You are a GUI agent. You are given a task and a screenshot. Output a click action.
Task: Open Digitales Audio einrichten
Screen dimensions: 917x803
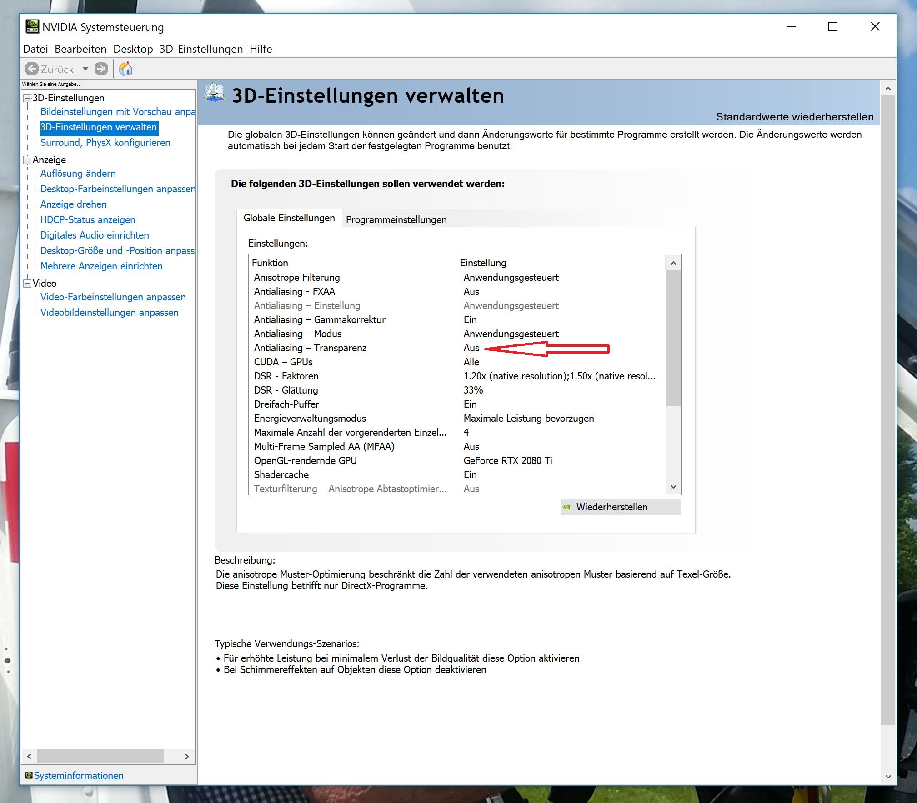pyautogui.click(x=95, y=235)
